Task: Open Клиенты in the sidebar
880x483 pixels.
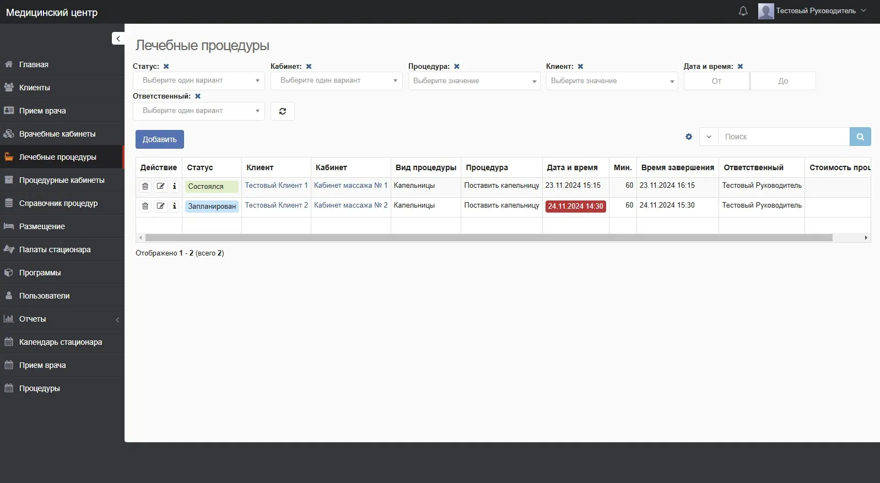Action: click(x=34, y=88)
